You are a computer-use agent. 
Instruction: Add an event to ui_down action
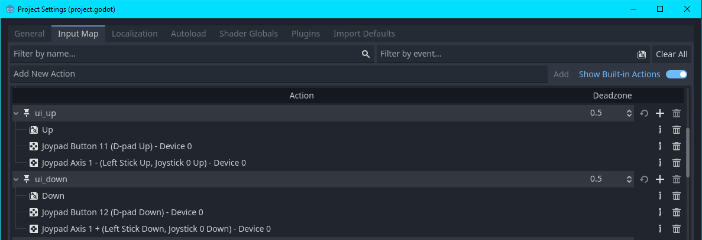tap(659, 179)
